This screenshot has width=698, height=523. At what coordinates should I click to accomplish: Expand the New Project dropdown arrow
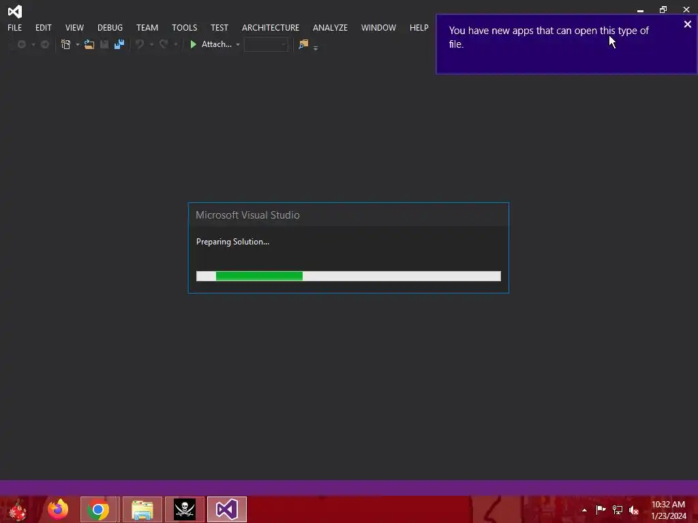click(78, 44)
